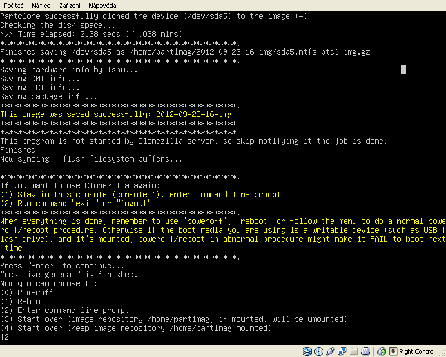
Task: Click the "(2) Enter command line prompt" option
Action: 65,310
